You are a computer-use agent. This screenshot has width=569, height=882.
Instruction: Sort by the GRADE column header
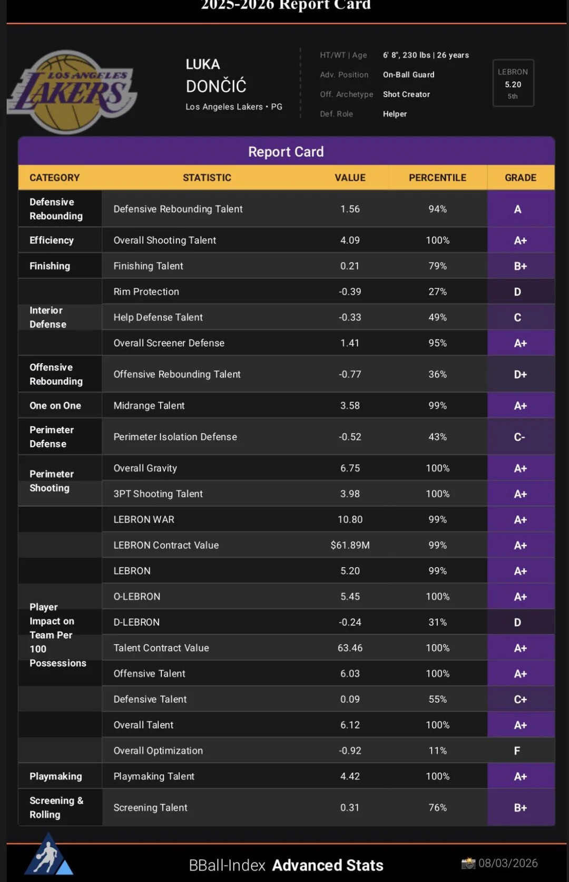point(521,178)
